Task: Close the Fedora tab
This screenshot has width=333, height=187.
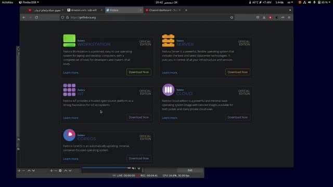Action: [x=140, y=10]
